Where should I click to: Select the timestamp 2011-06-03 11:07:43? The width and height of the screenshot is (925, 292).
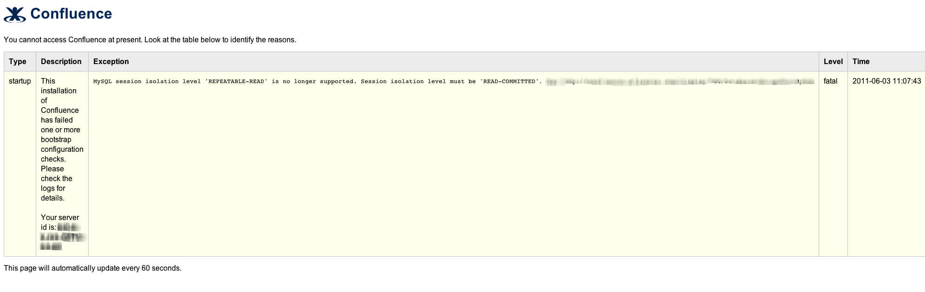(886, 81)
